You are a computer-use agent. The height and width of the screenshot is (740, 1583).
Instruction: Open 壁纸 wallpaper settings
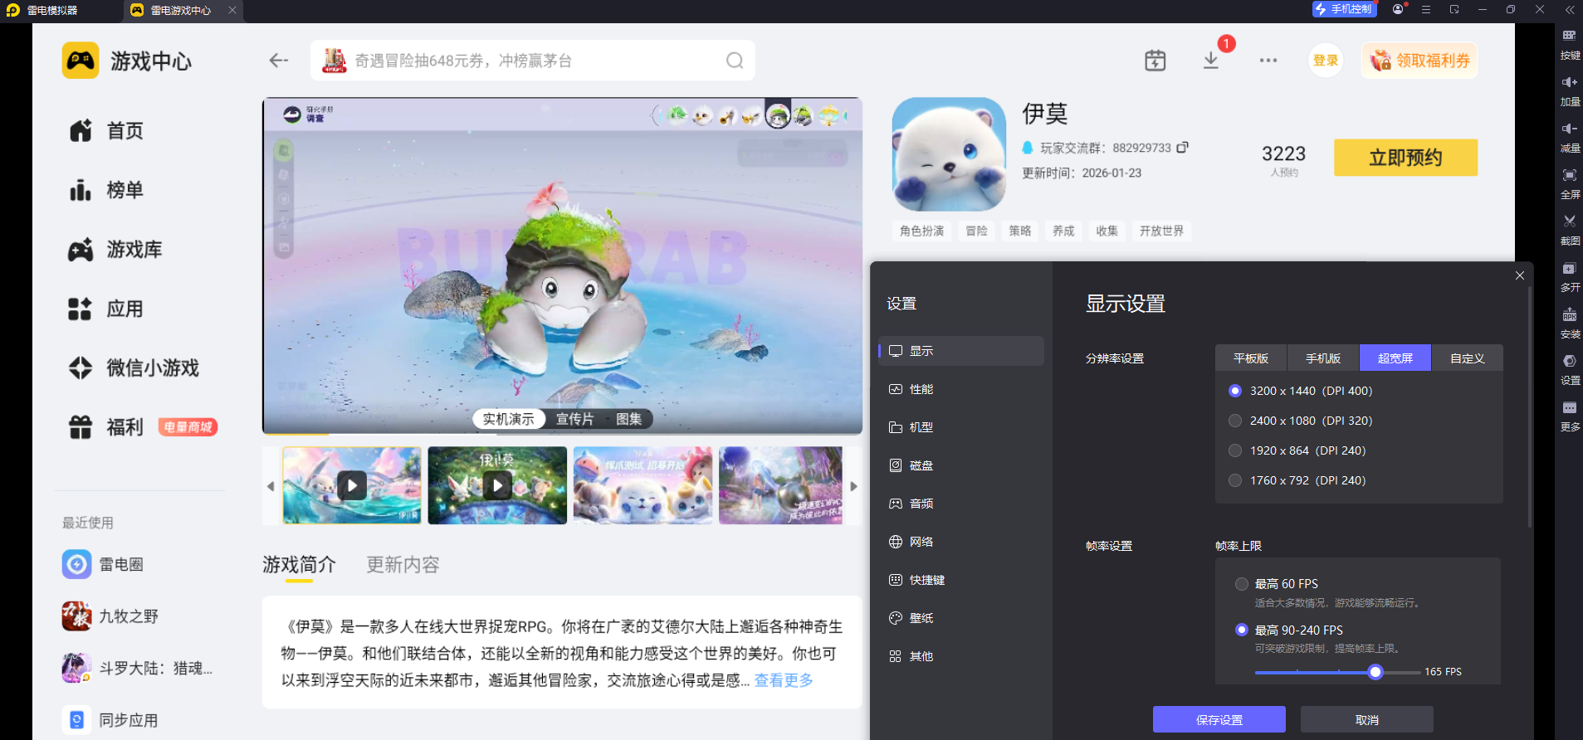(x=961, y=618)
